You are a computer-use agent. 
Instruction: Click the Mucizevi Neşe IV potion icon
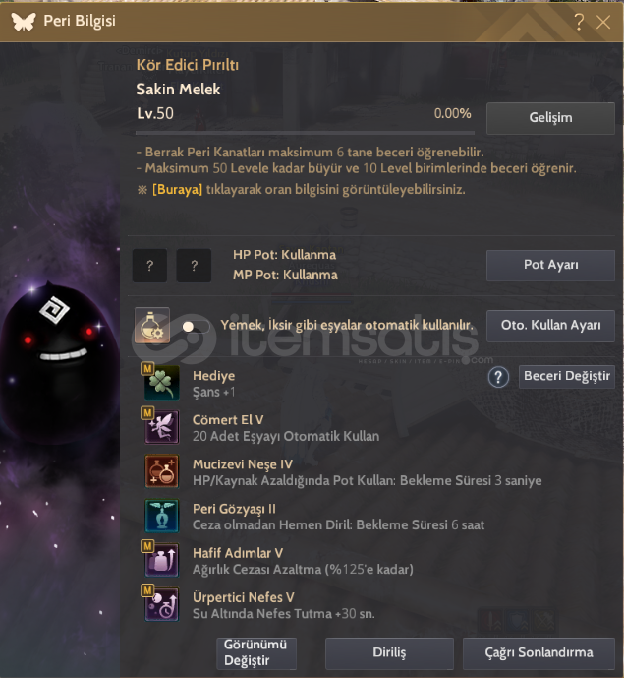coord(161,471)
